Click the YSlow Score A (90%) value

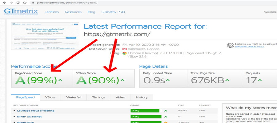(x=98, y=80)
